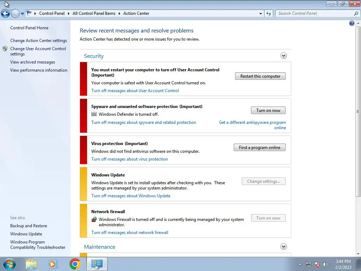Open Windows Update sidebar link
Viewport: 361px width, 271px height.
26,234
